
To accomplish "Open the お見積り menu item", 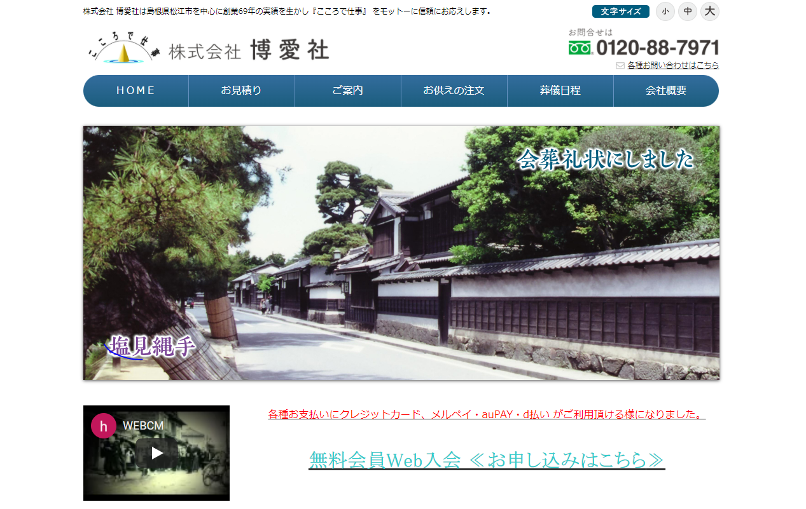I will [241, 91].
